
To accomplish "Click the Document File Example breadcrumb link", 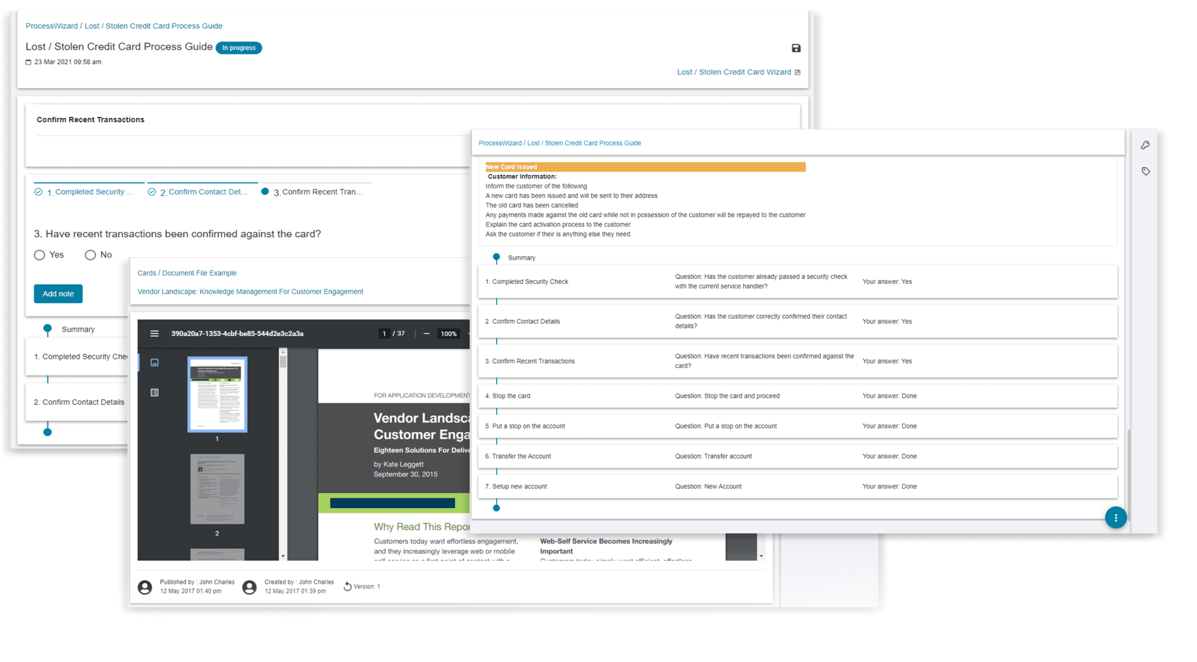I will pos(199,273).
